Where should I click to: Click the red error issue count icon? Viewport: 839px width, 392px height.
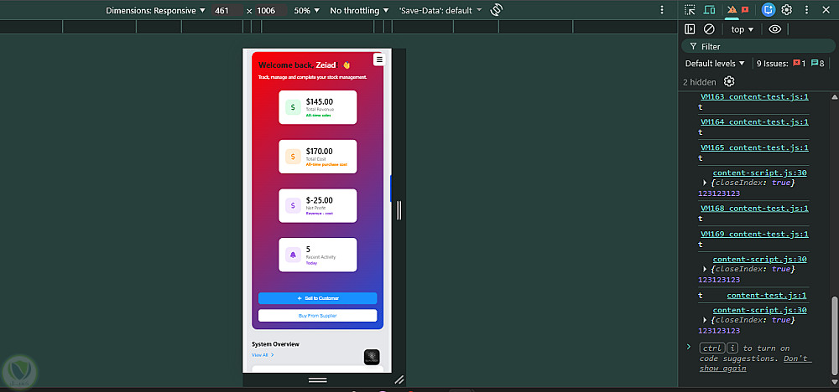tap(796, 63)
